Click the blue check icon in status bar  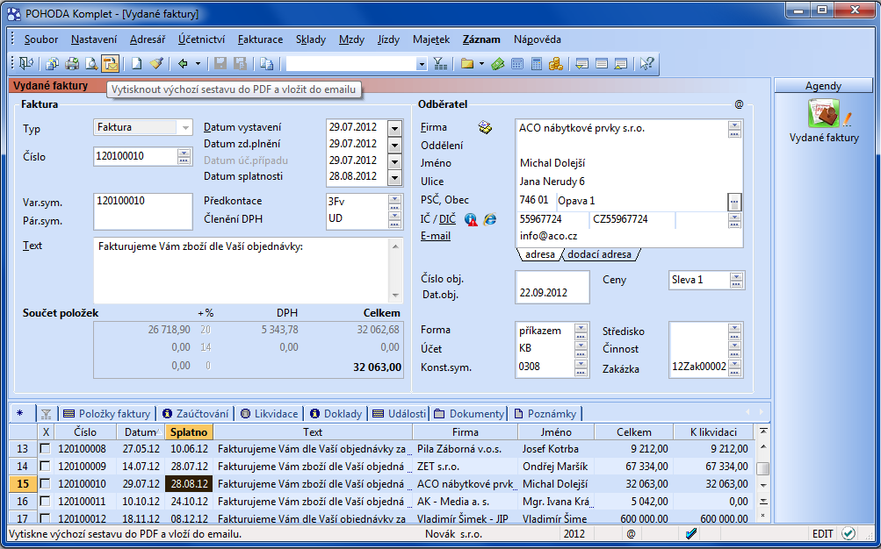[x=691, y=533]
